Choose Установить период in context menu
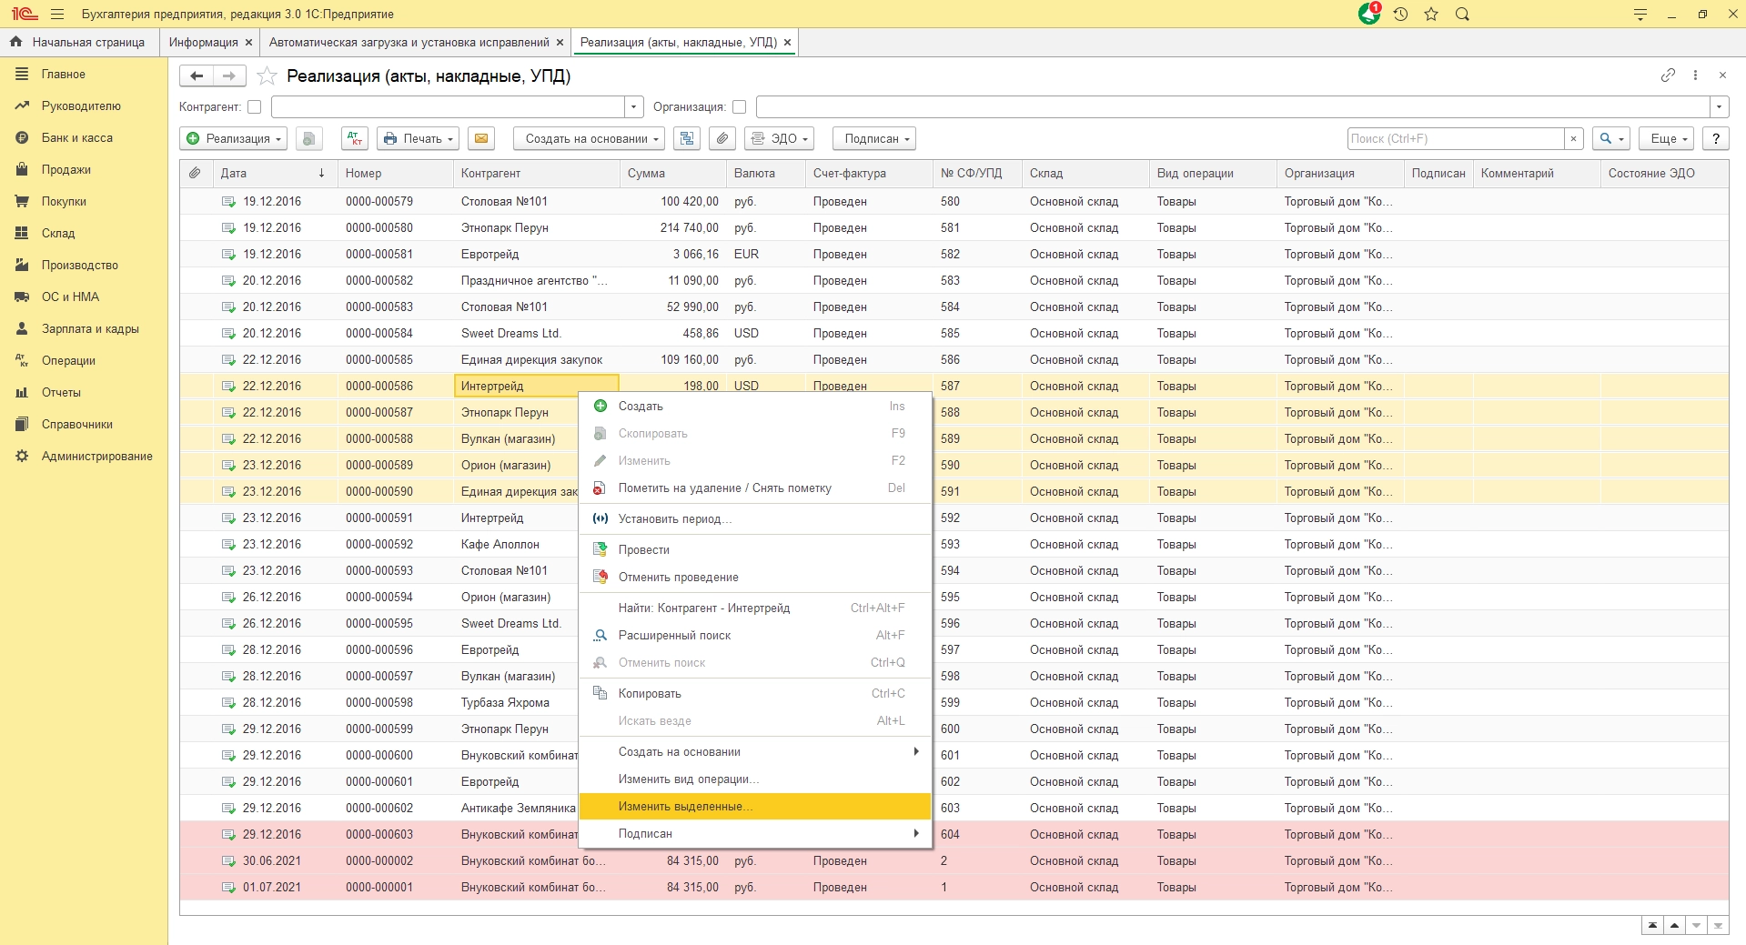The height and width of the screenshot is (945, 1746). pyautogui.click(x=754, y=519)
